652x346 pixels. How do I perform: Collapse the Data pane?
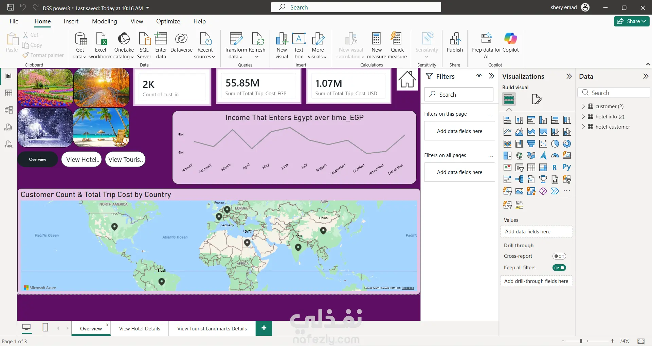646,76
